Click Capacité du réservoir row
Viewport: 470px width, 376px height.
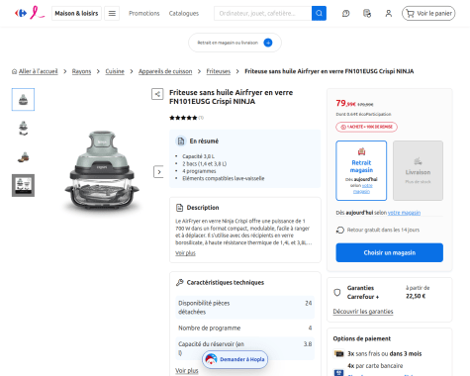coord(244,348)
